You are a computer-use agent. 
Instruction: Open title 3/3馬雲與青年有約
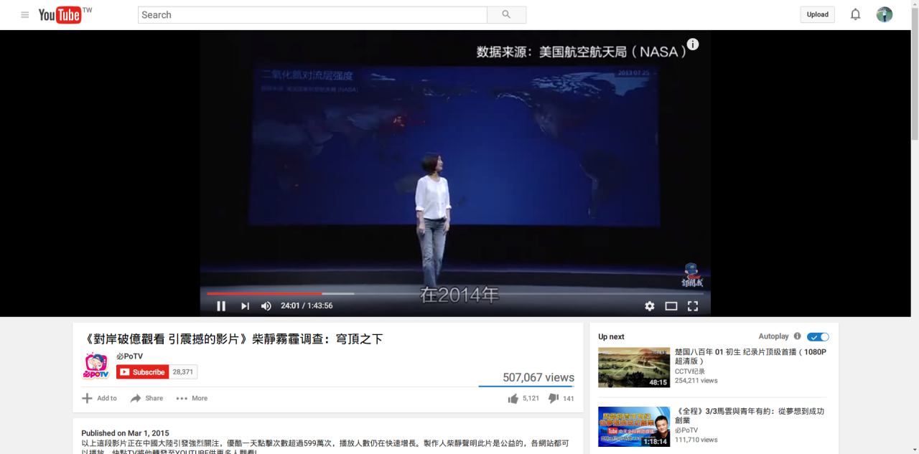point(750,415)
